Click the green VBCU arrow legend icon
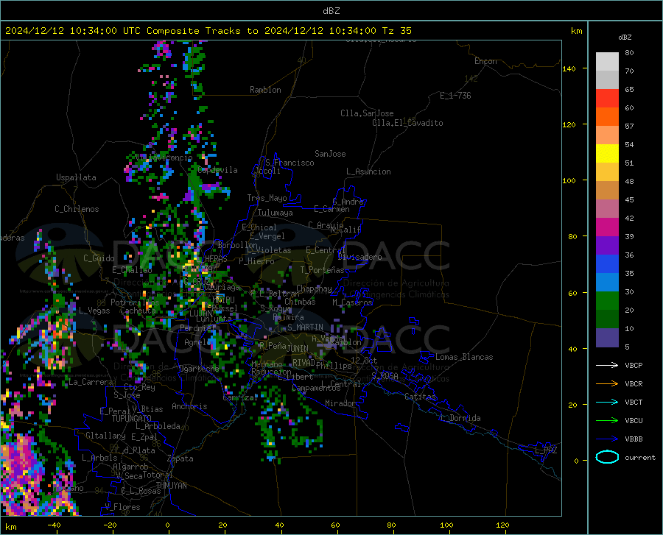The width and height of the screenshot is (663, 535). tap(607, 421)
